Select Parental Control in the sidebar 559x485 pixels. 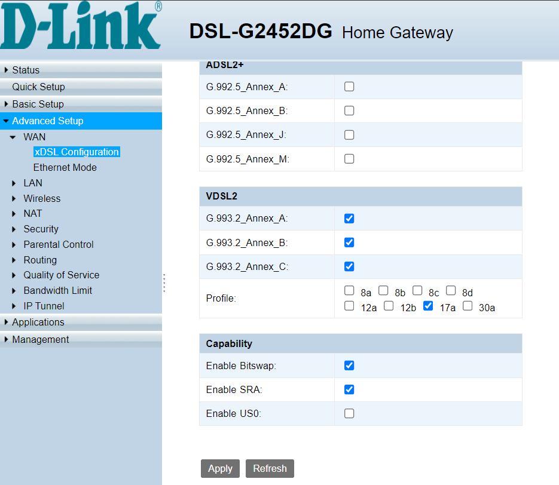click(59, 245)
